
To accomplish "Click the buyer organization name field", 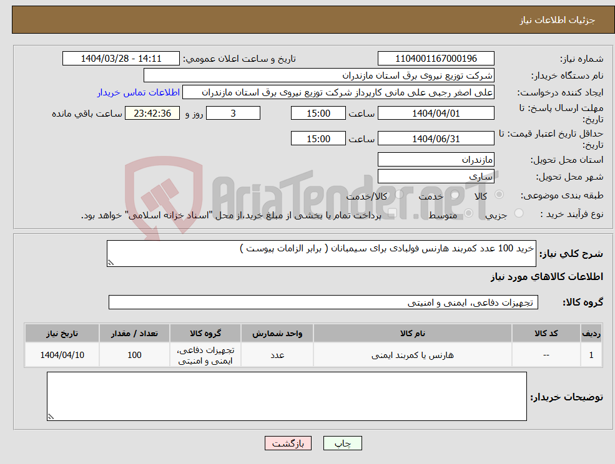I will (x=319, y=75).
